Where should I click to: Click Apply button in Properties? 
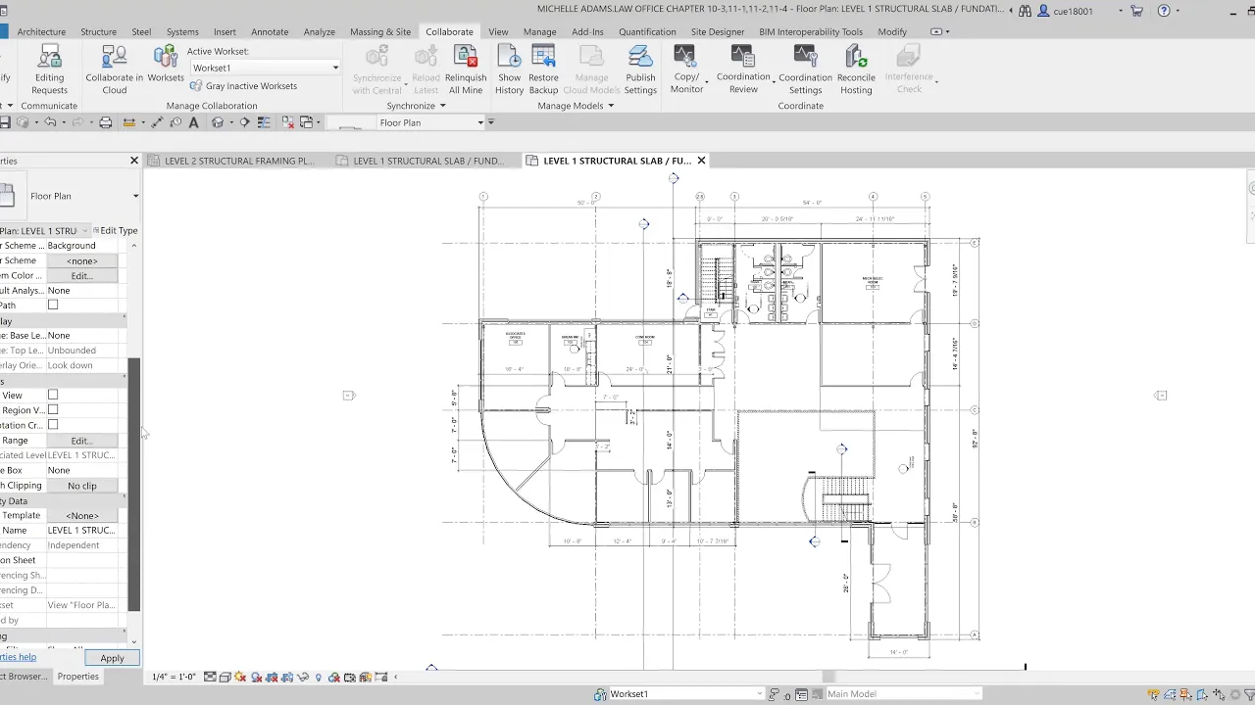coord(112,658)
